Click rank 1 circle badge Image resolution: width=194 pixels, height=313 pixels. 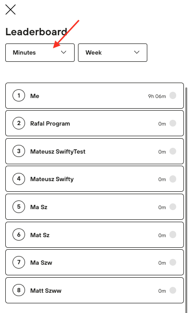pyautogui.click(x=19, y=96)
